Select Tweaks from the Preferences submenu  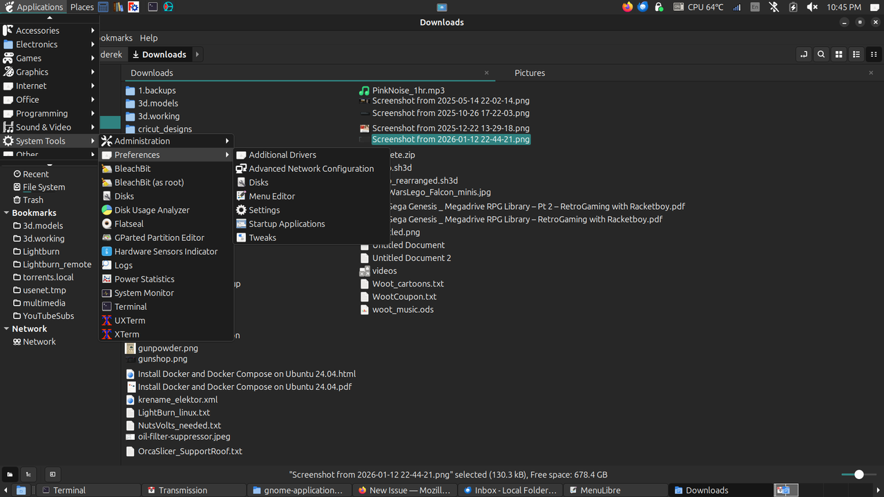261,237
